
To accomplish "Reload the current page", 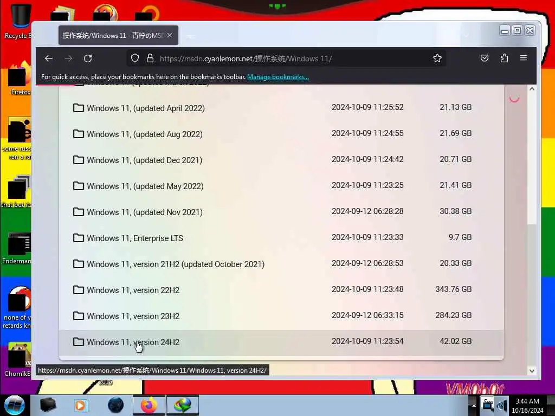I will coord(88,58).
